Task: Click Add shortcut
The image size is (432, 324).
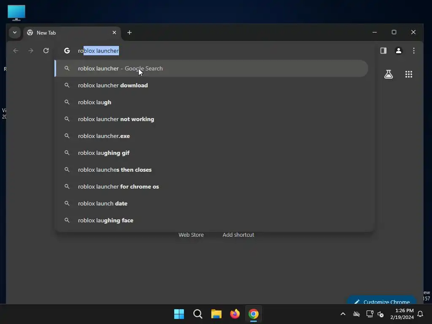Action: click(238, 235)
